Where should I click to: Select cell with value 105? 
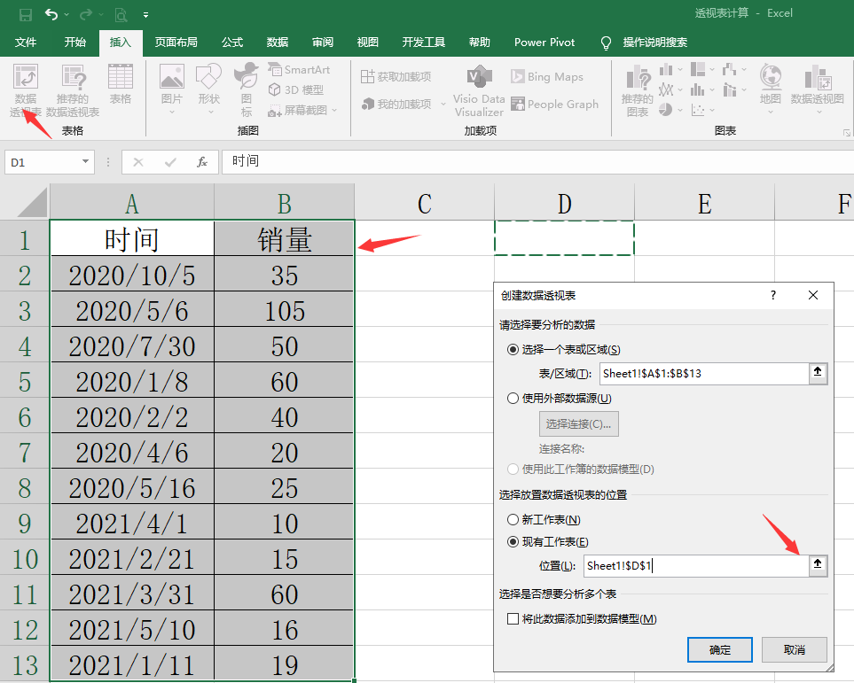click(x=285, y=310)
